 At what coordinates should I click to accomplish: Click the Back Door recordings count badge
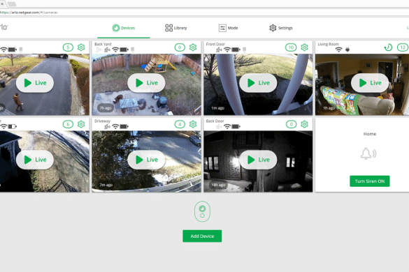(291, 124)
